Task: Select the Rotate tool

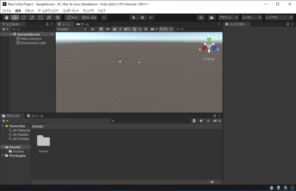Action: click(24, 18)
